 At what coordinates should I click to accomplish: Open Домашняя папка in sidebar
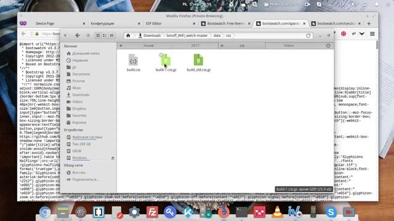coord(83,53)
